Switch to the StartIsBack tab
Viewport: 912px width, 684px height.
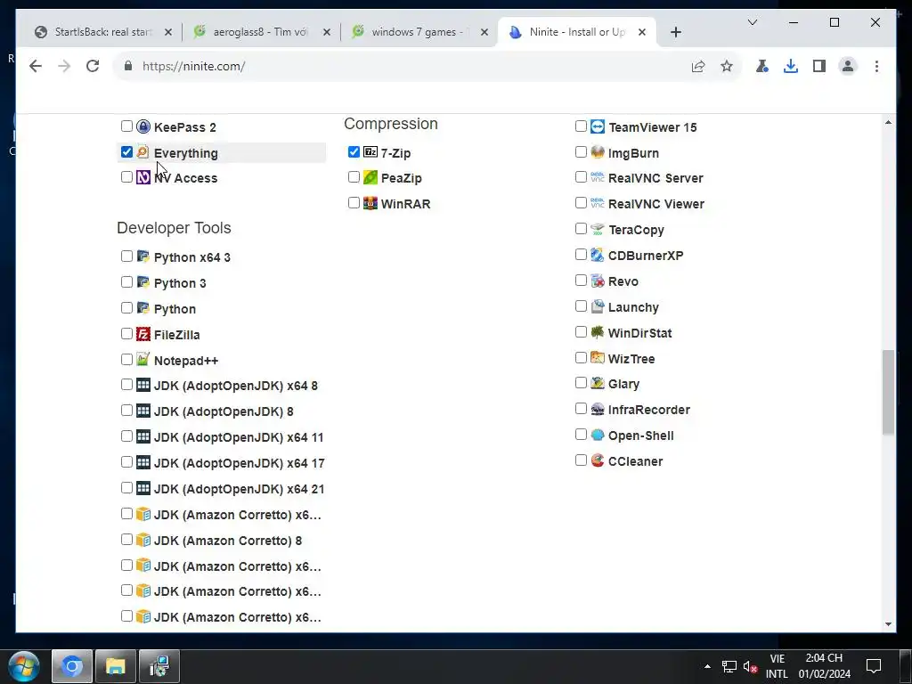coord(103,32)
